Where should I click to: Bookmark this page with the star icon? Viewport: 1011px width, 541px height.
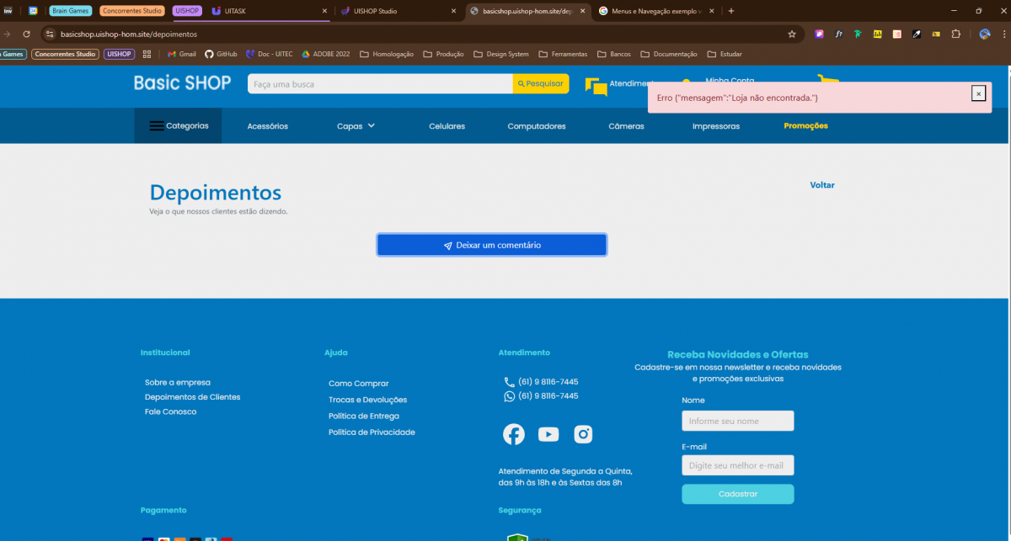click(x=792, y=34)
